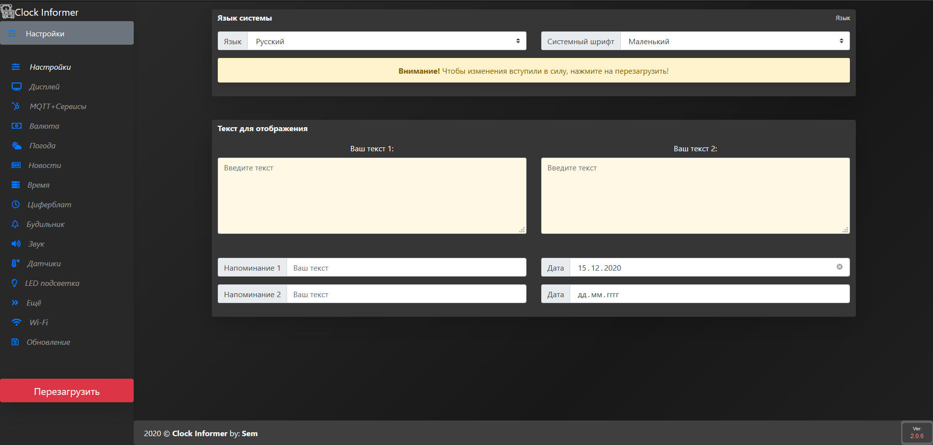This screenshot has height=445, width=933.
Task: Click the top Настройки header button
Action: point(67,33)
